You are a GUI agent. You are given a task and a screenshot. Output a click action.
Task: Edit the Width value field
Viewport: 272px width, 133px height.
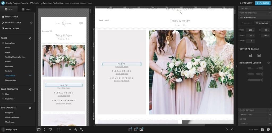tap(250, 30)
